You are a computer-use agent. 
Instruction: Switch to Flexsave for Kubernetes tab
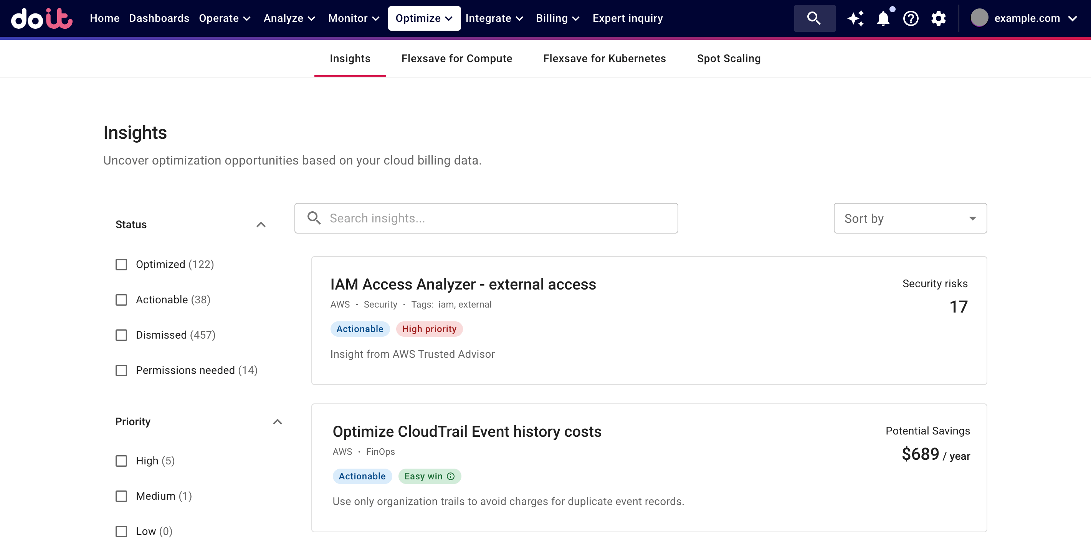tap(604, 58)
